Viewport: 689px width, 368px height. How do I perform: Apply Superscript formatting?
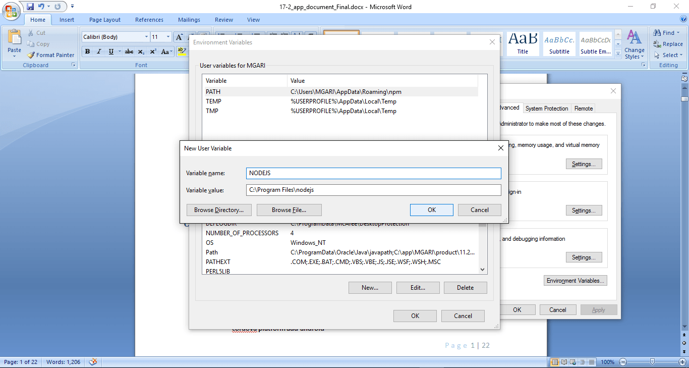[x=153, y=51]
